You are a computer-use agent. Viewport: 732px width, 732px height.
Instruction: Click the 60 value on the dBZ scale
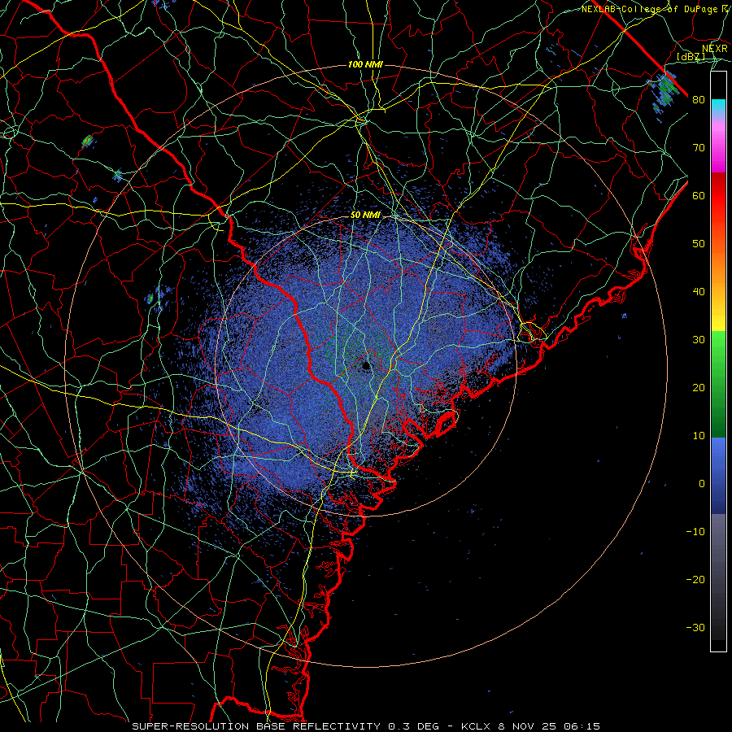[699, 196]
